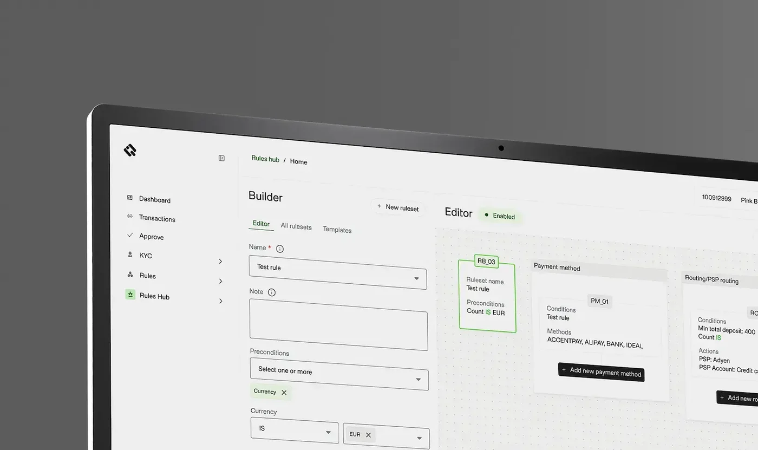Viewport: 758px width, 450px height.
Task: Open the Approve section
Action: click(x=152, y=237)
